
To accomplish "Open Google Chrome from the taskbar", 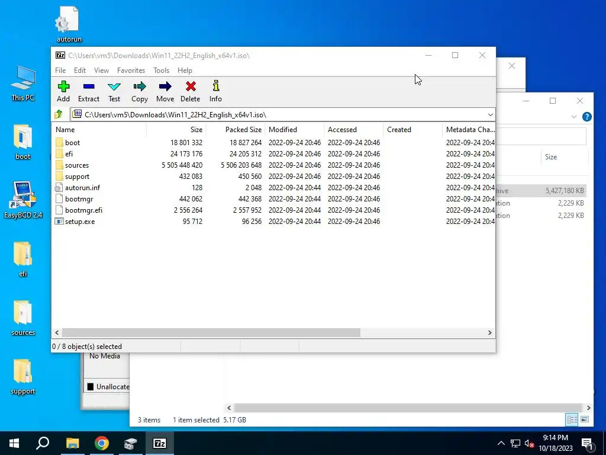I will pyautogui.click(x=102, y=443).
